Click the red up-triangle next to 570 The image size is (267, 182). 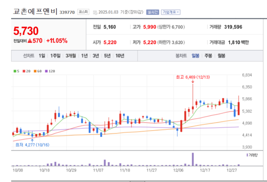point(30,41)
